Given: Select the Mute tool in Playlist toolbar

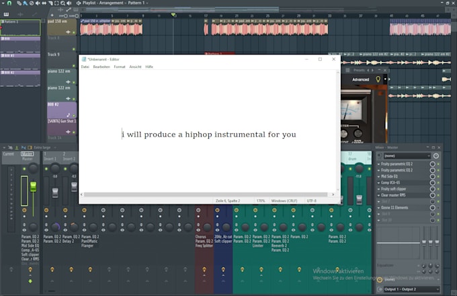Looking at the screenshot, I should click(38, 3).
